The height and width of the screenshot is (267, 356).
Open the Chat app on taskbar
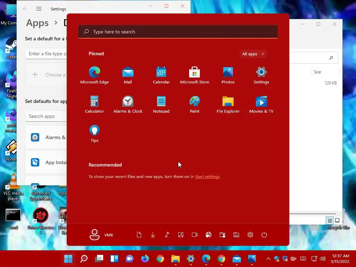(129, 259)
